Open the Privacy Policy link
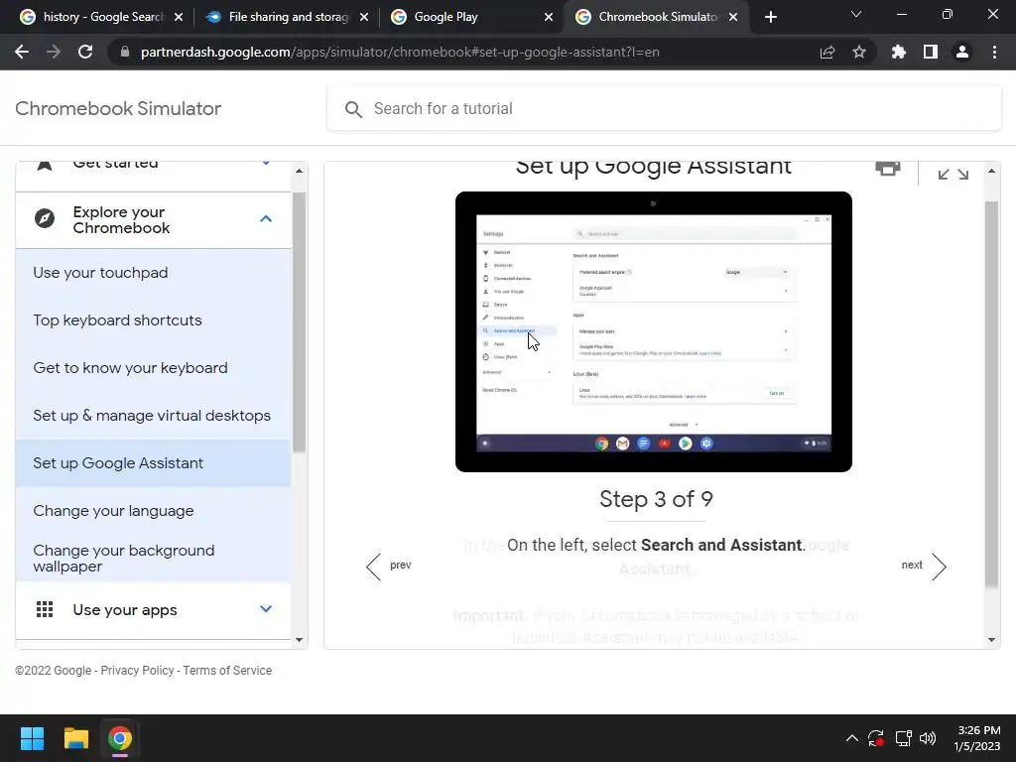The width and height of the screenshot is (1016, 762). (137, 671)
